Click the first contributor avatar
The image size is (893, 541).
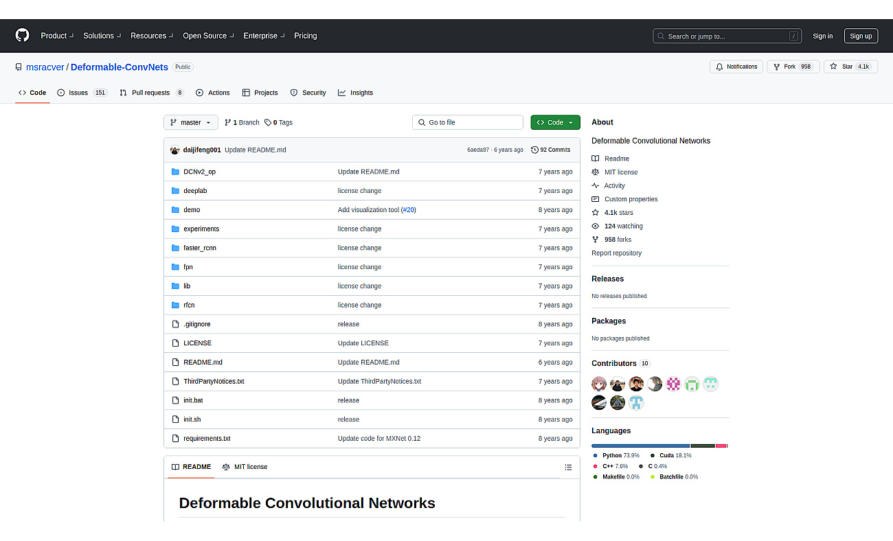click(599, 384)
